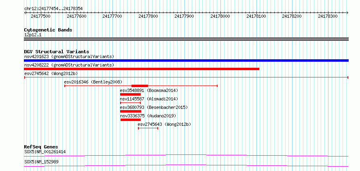Image resolution: width=360 pixels, height=171 pixels.
Task: Click ruler position 24178300
Action: coord(328,17)
